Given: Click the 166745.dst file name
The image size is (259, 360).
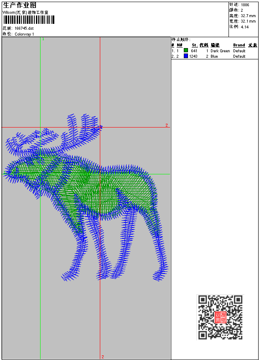Looking at the screenshot, I should (x=24, y=28).
